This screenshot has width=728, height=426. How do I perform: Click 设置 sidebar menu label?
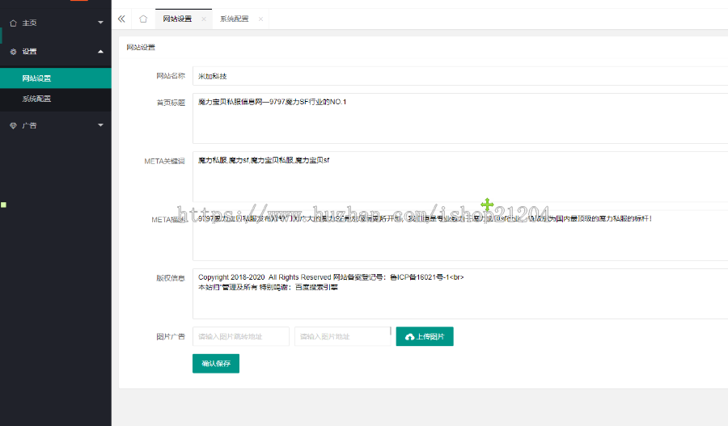pyautogui.click(x=29, y=52)
